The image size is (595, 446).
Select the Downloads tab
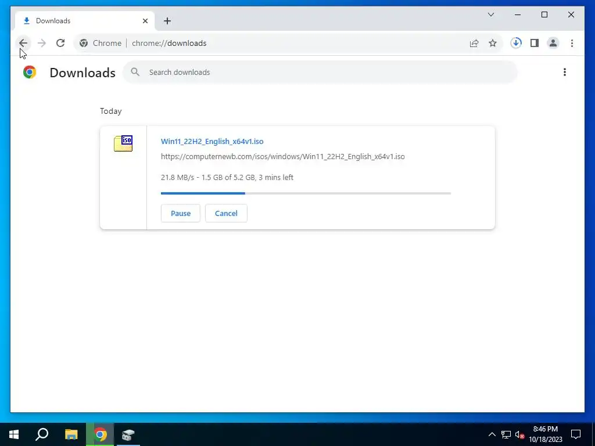click(85, 21)
